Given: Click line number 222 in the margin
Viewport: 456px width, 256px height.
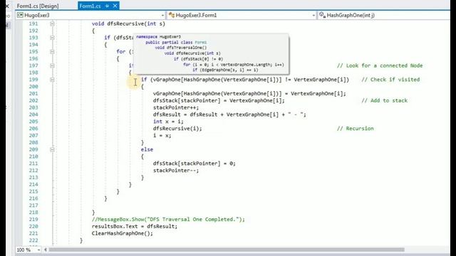Looking at the screenshot, I should (33, 240).
